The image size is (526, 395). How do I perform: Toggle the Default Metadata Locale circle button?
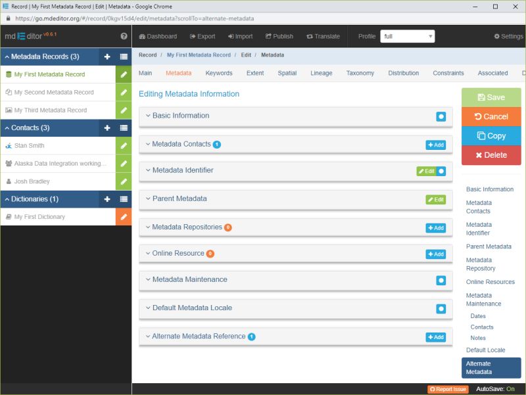441,309
